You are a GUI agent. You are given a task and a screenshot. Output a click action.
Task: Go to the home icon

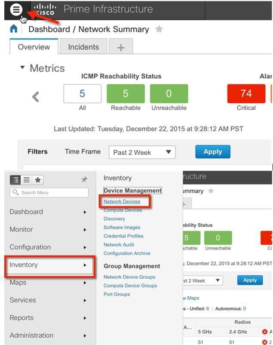coord(14,28)
